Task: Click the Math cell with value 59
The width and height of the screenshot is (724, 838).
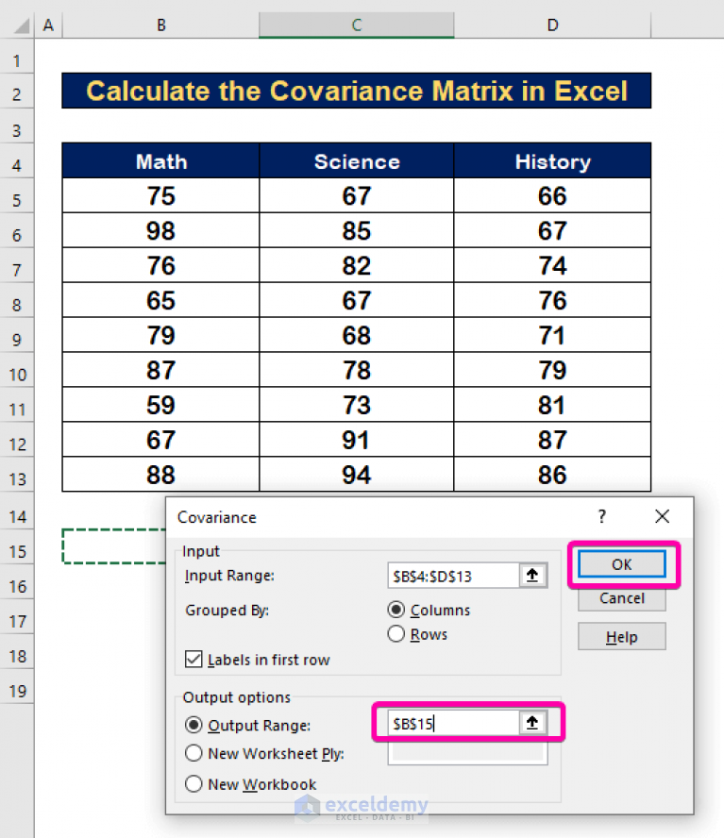Action: (x=161, y=405)
